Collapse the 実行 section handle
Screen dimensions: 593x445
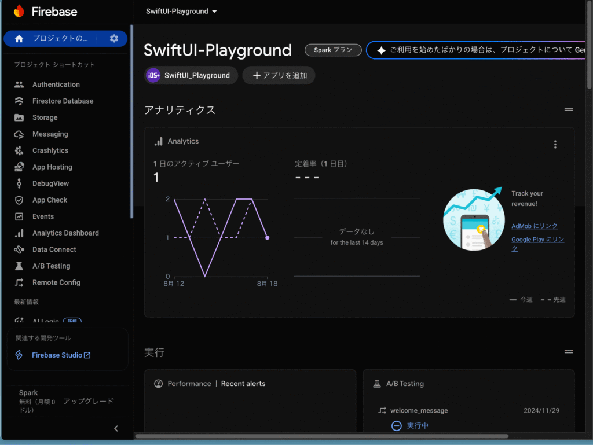[569, 352]
